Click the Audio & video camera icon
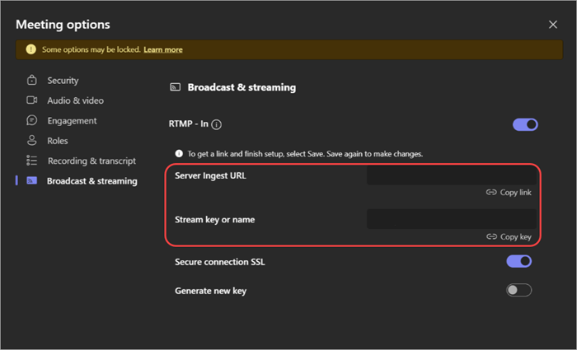The width and height of the screenshot is (577, 350). tap(32, 100)
